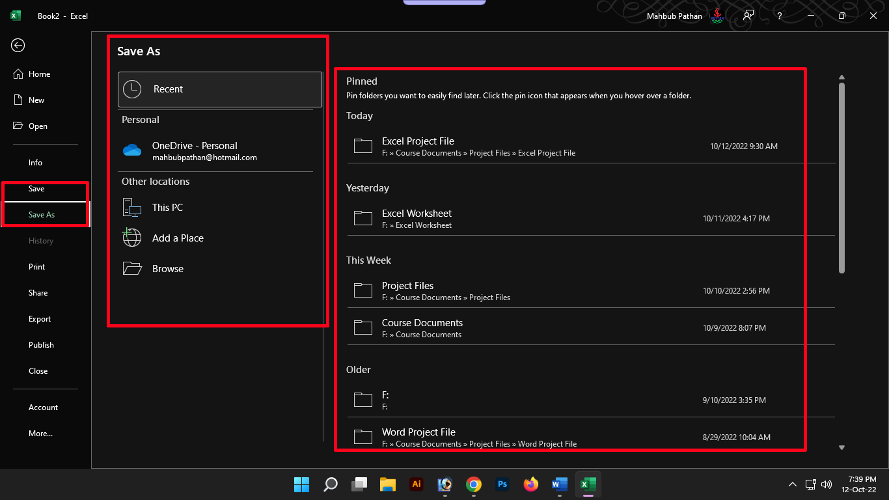
Task: Click Add a Place
Action: 220,238
